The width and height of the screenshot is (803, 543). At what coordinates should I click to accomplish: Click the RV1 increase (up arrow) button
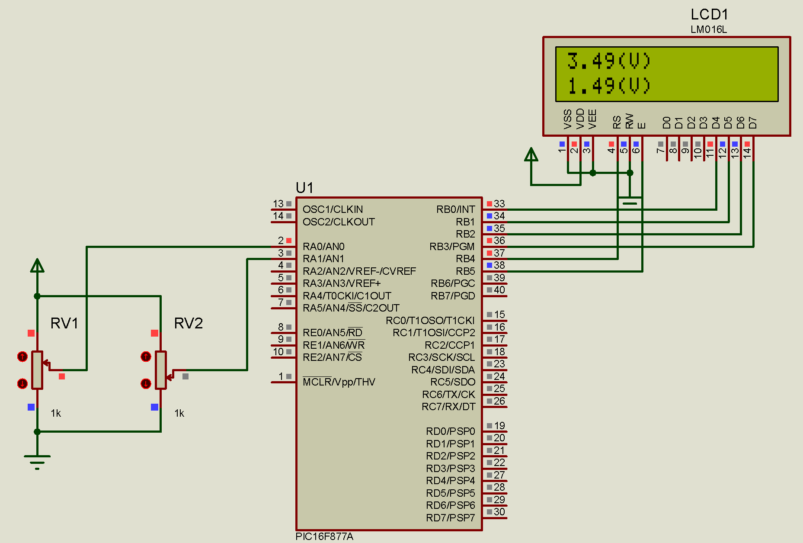[x=22, y=357]
